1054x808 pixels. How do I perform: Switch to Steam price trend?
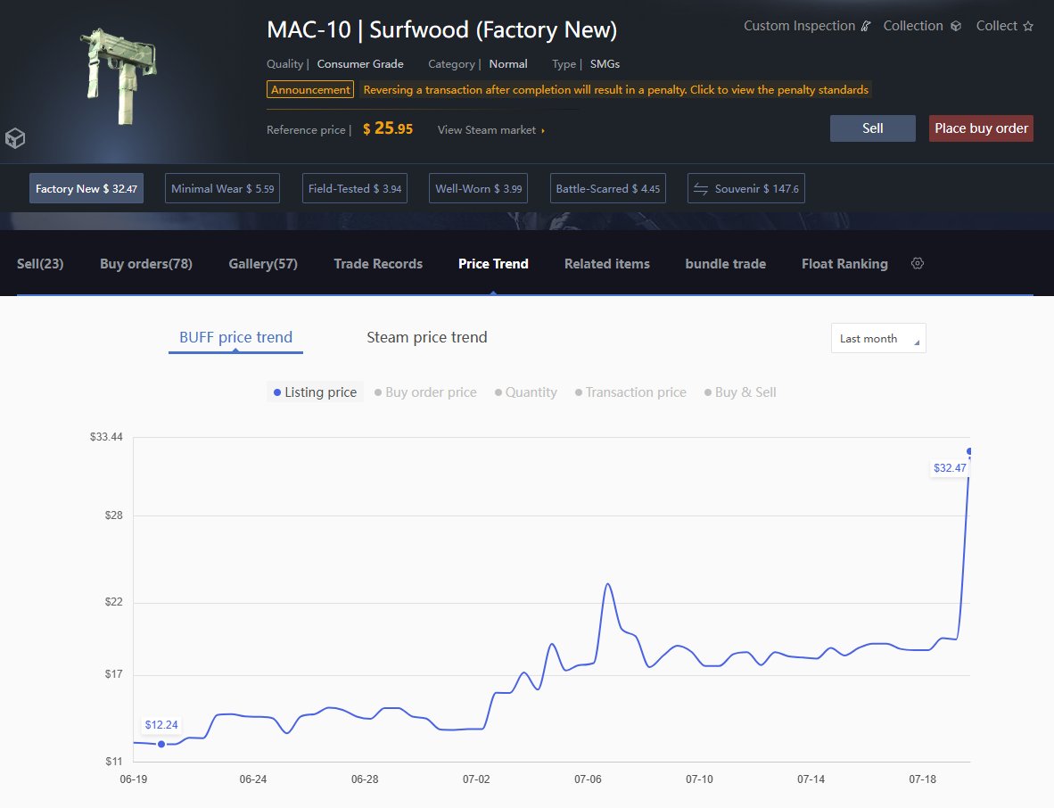427,337
